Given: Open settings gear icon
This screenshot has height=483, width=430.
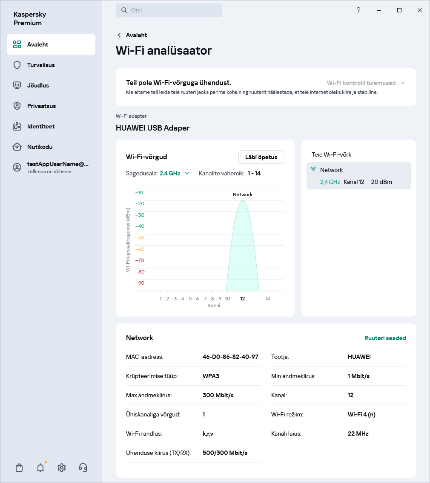Looking at the screenshot, I should click(62, 468).
